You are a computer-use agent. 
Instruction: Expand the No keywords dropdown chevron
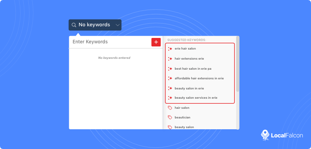[x=118, y=25]
